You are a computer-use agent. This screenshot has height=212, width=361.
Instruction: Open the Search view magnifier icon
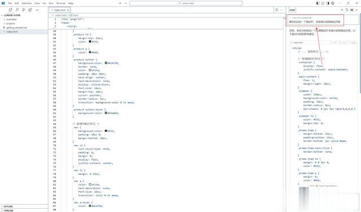click(17, 10)
